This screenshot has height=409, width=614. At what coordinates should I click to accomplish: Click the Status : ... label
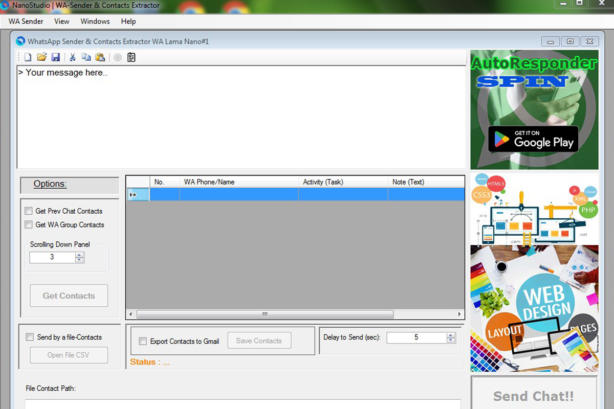[150, 362]
